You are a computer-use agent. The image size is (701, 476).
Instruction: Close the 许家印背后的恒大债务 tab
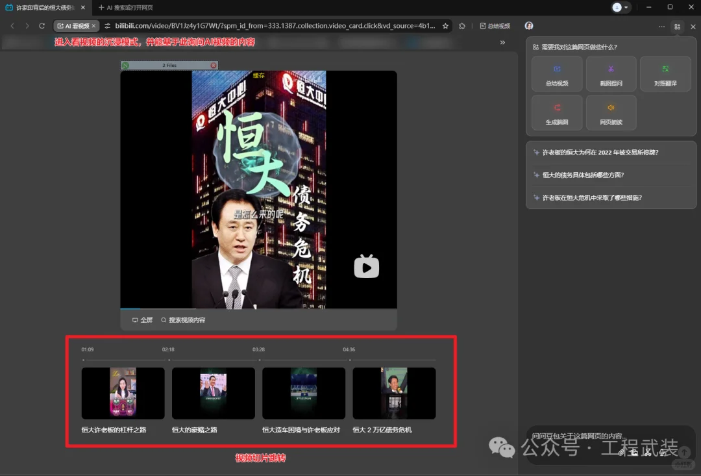tap(83, 8)
